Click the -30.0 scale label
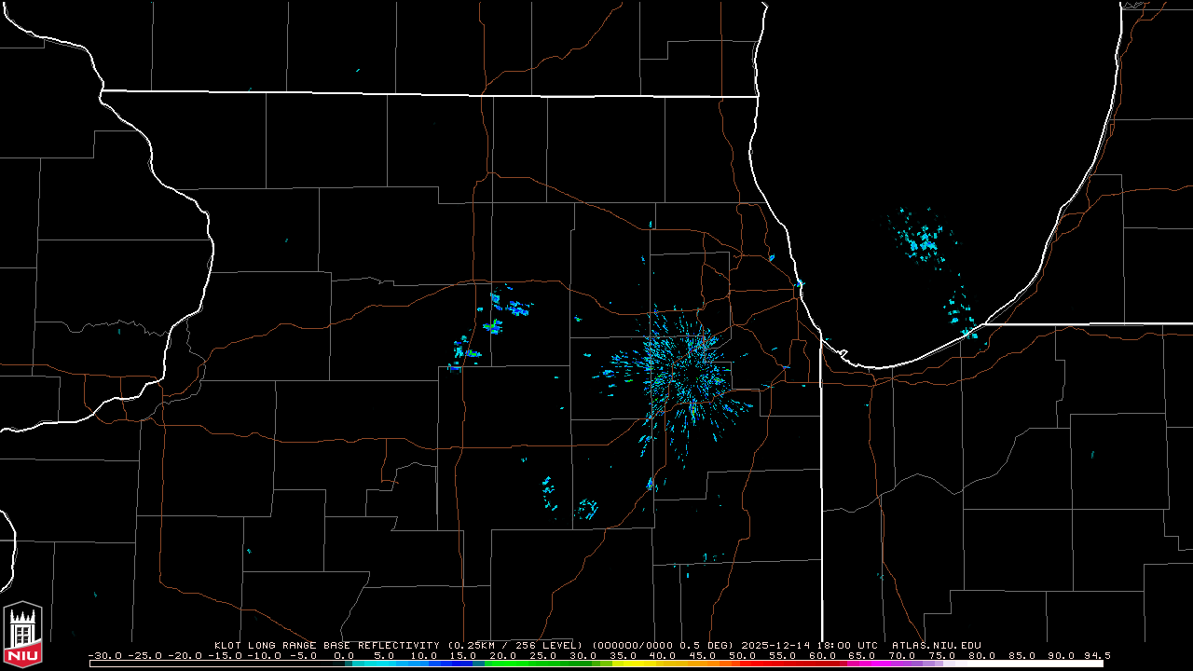 [x=104, y=655]
